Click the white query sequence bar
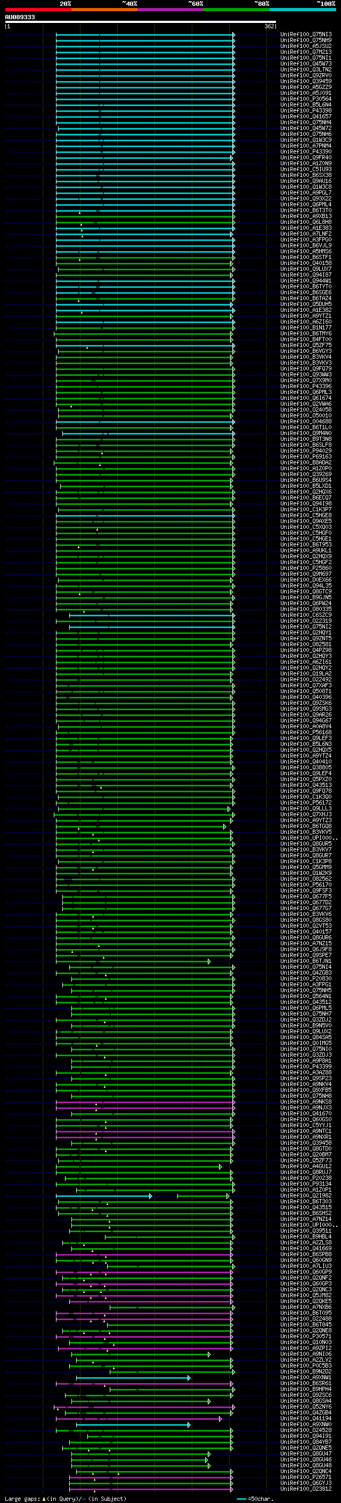 tap(141, 22)
